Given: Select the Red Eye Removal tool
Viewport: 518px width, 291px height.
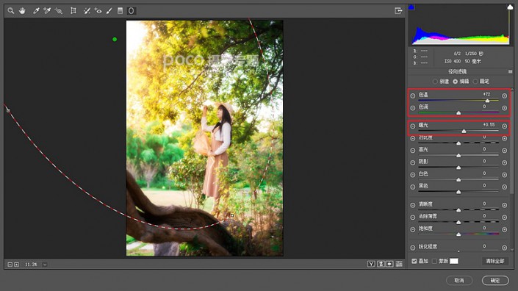Looking at the screenshot, I should point(98,11).
